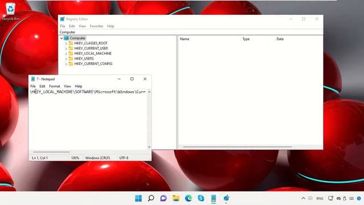
Task: Click the HKEY_CURRENT_CONFIG folder icon
Action: pos(71,64)
